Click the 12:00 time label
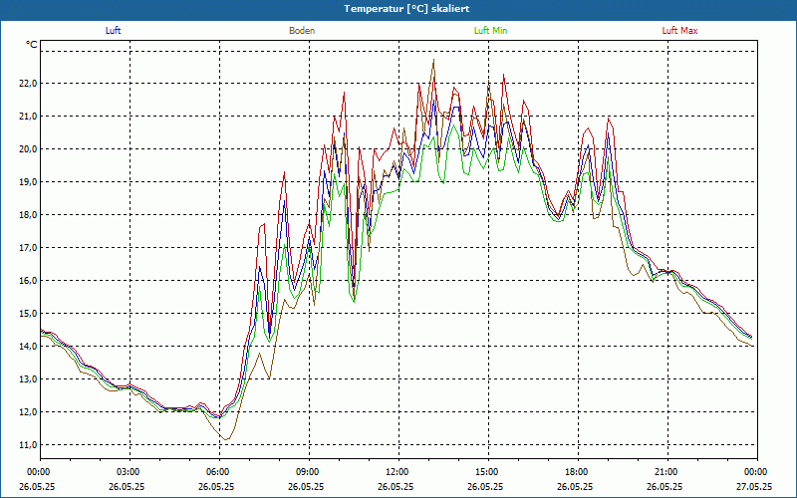Image resolution: width=797 pixels, height=498 pixels. tap(398, 472)
